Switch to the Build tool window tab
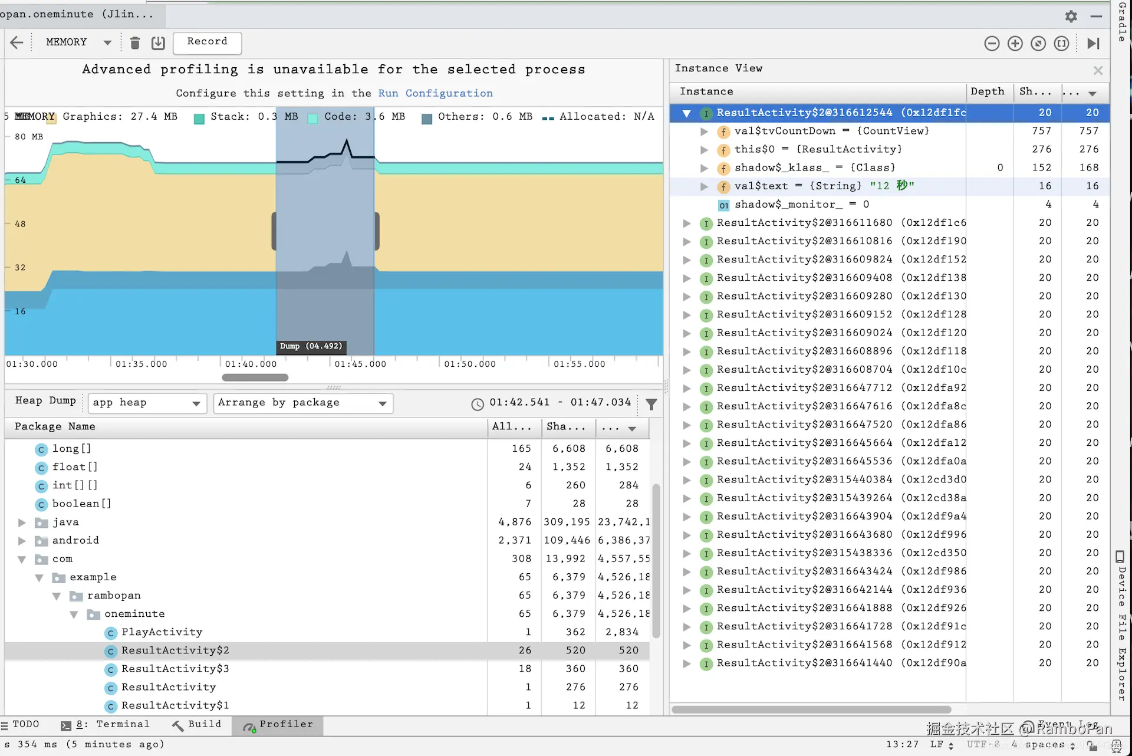 pyautogui.click(x=197, y=724)
